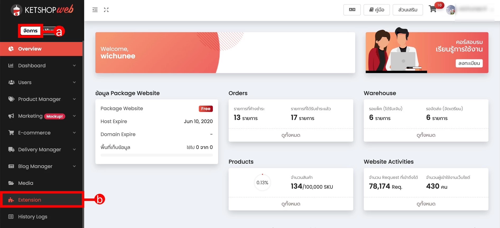
Task: Click the Marketing megaphone icon
Action: coord(11,116)
